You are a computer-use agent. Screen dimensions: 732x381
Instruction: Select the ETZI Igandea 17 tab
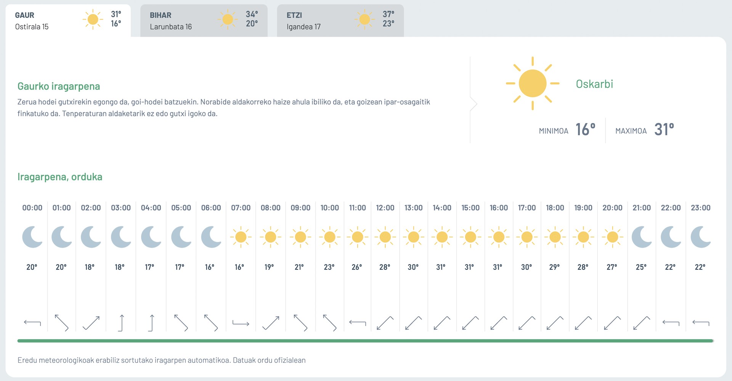tap(340, 21)
